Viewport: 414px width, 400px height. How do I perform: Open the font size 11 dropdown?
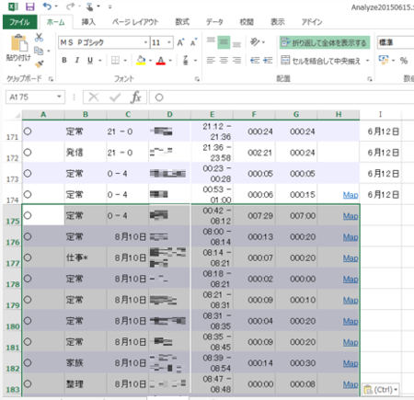point(169,42)
